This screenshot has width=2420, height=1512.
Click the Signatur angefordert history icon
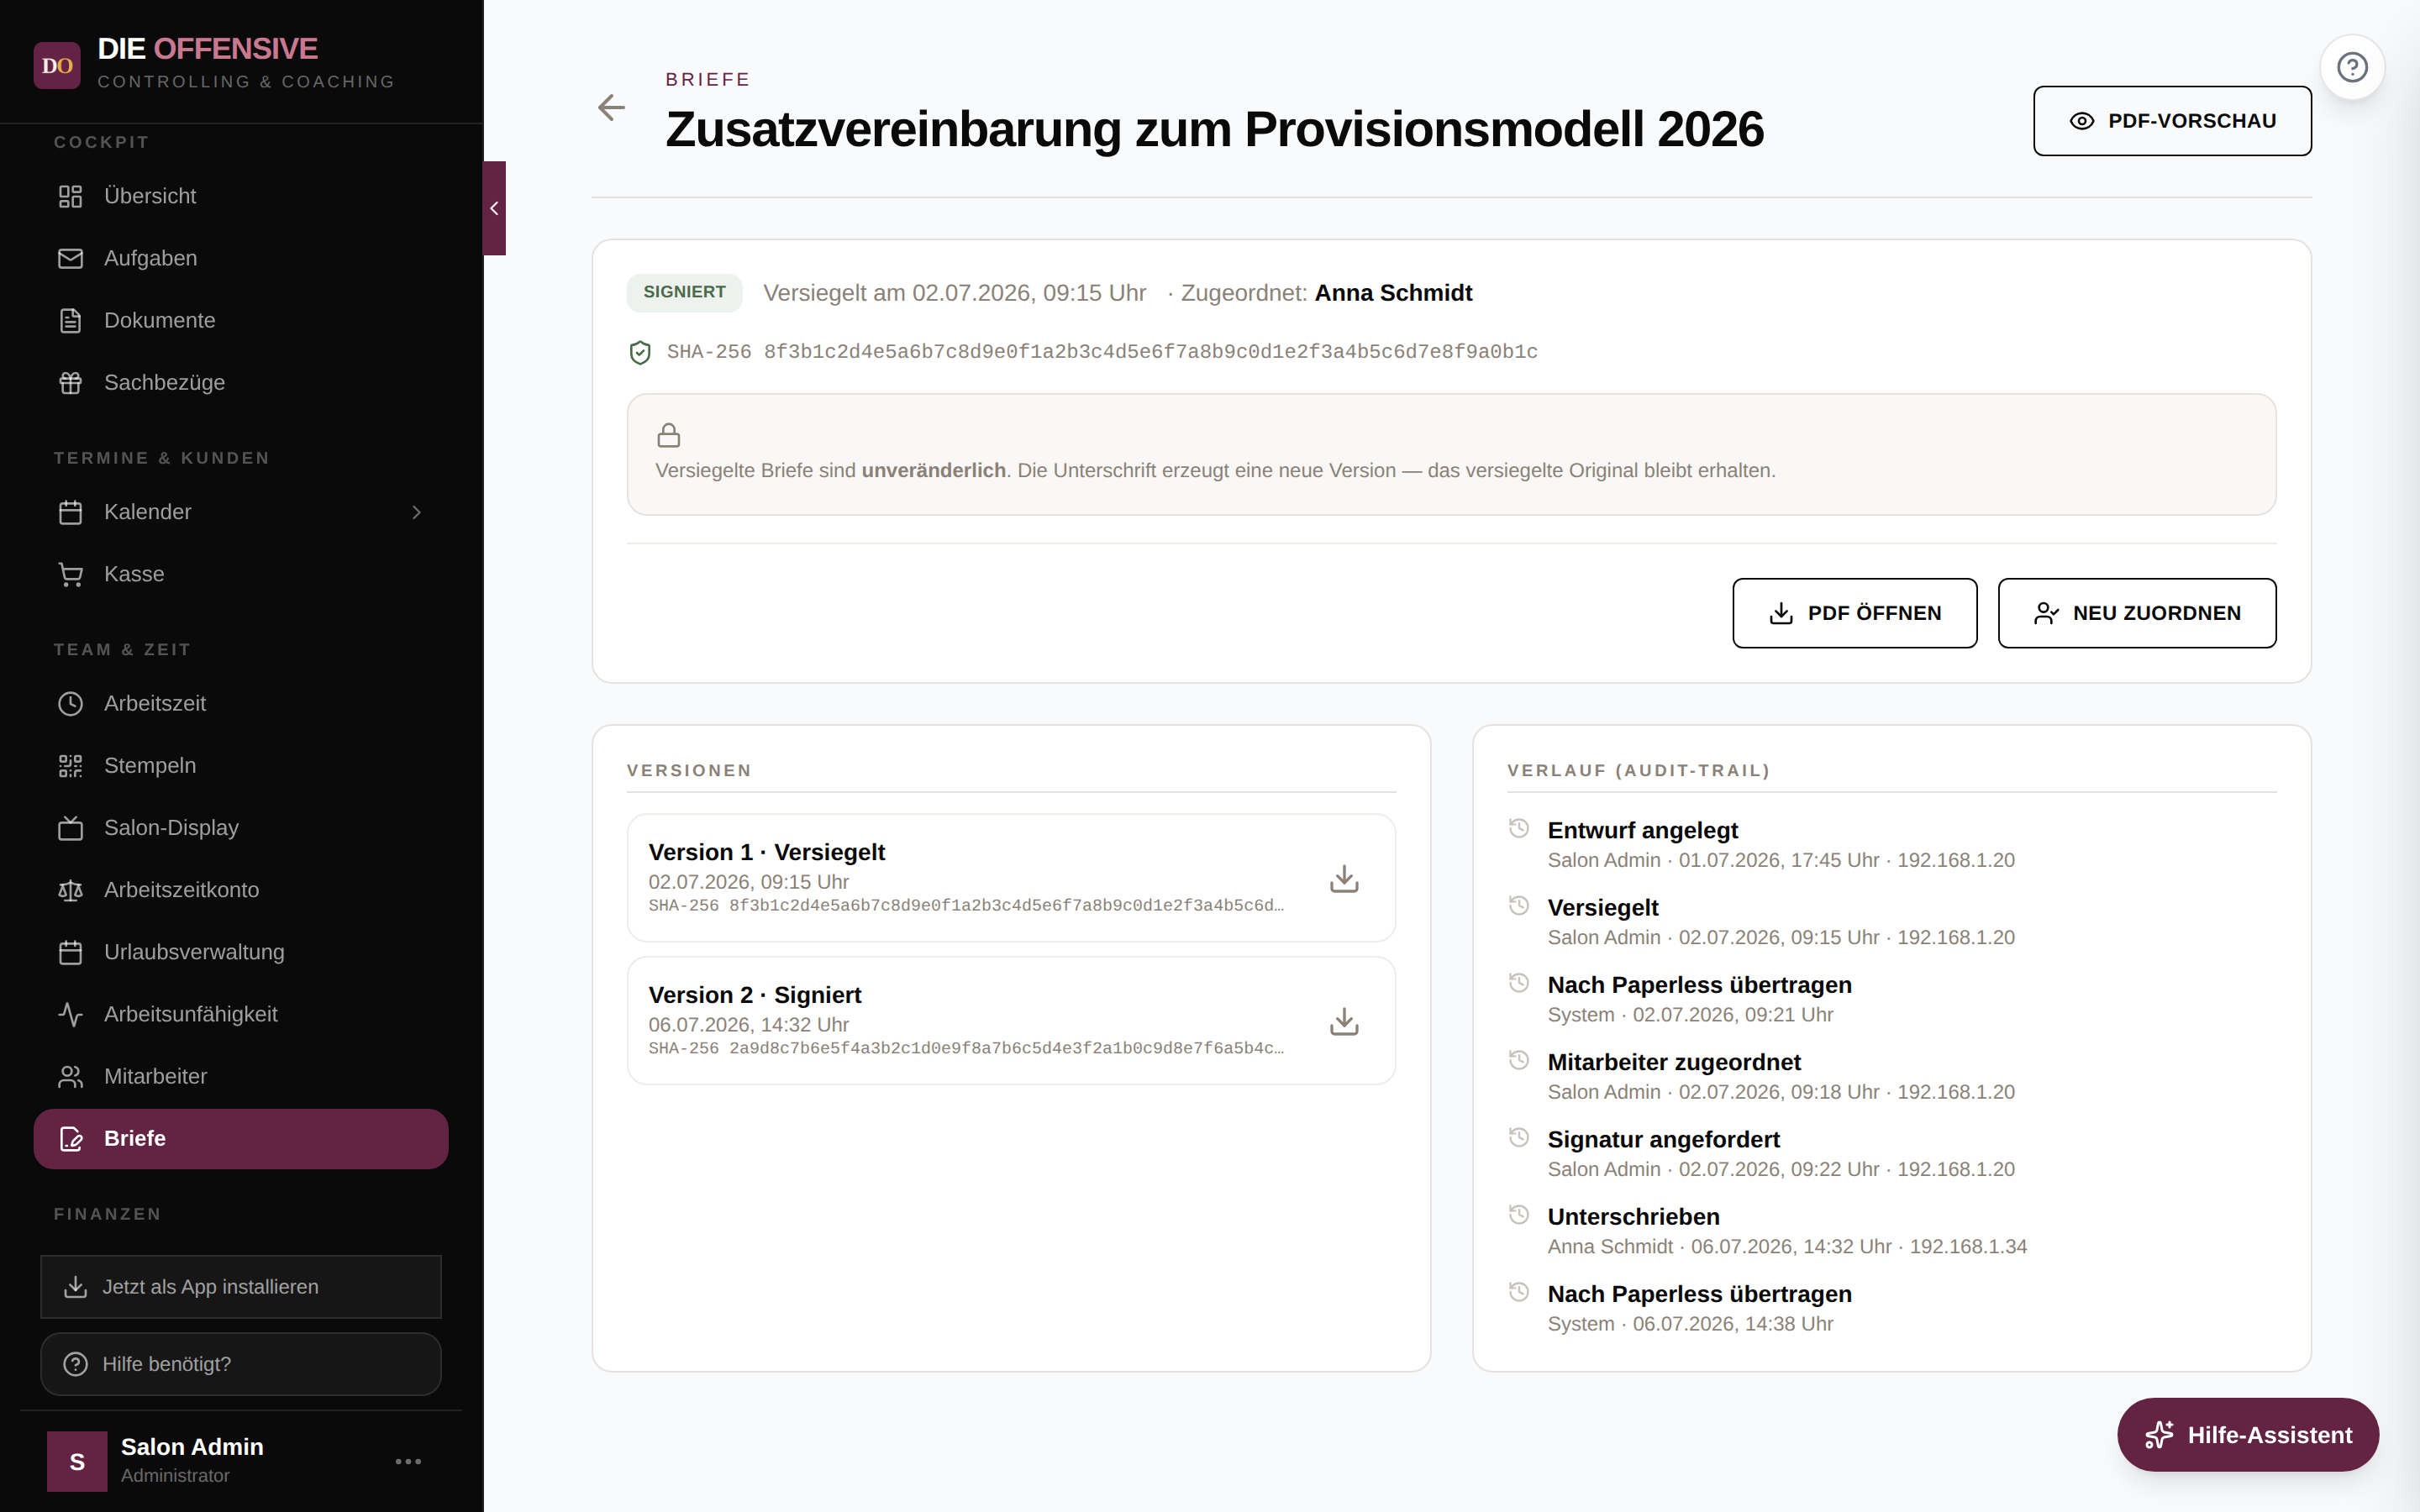pyautogui.click(x=1519, y=1137)
